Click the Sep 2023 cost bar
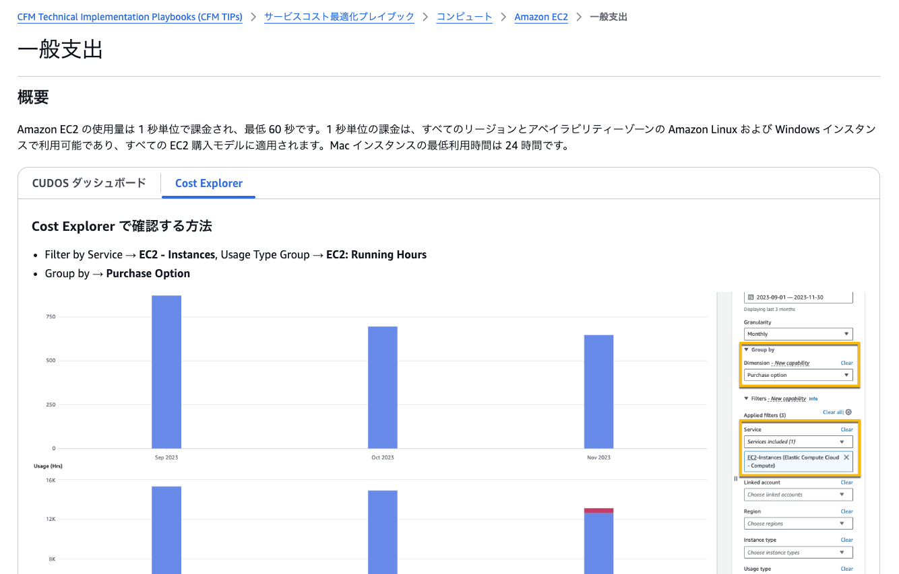Image resolution: width=899 pixels, height=574 pixels. (x=166, y=371)
